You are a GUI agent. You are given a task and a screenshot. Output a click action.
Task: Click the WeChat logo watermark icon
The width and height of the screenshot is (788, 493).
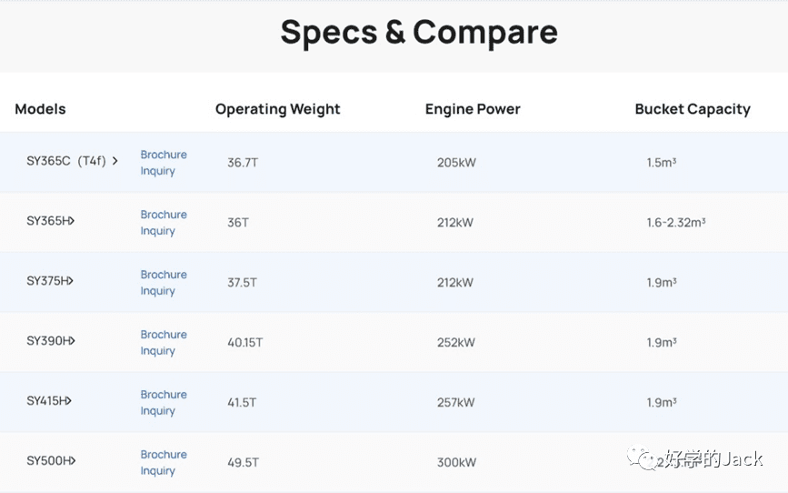(x=642, y=458)
